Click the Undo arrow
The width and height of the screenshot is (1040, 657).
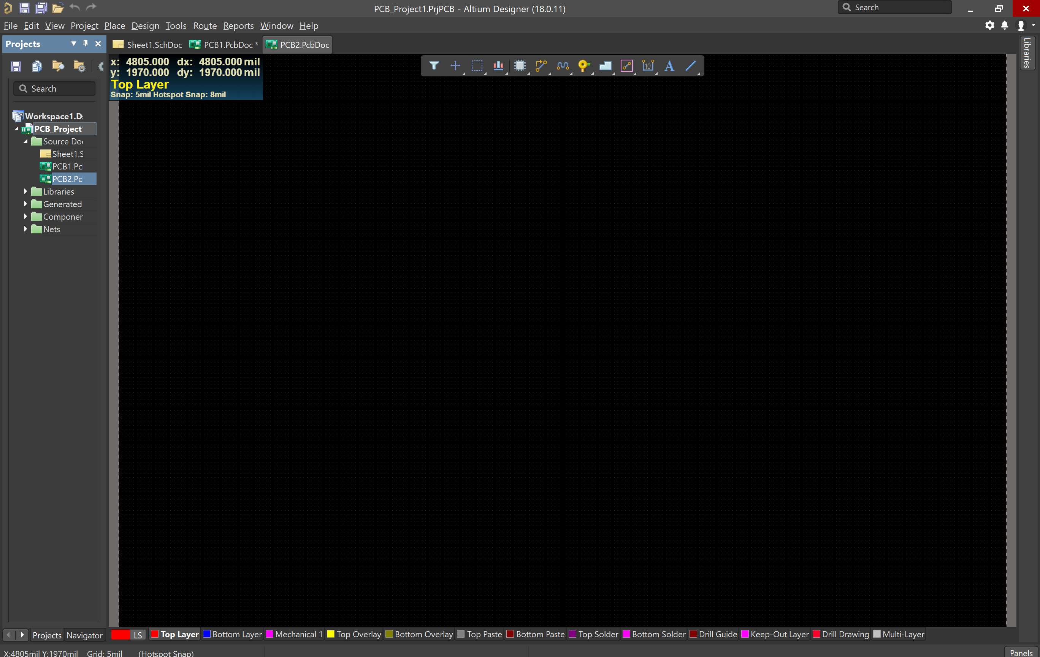(x=75, y=7)
